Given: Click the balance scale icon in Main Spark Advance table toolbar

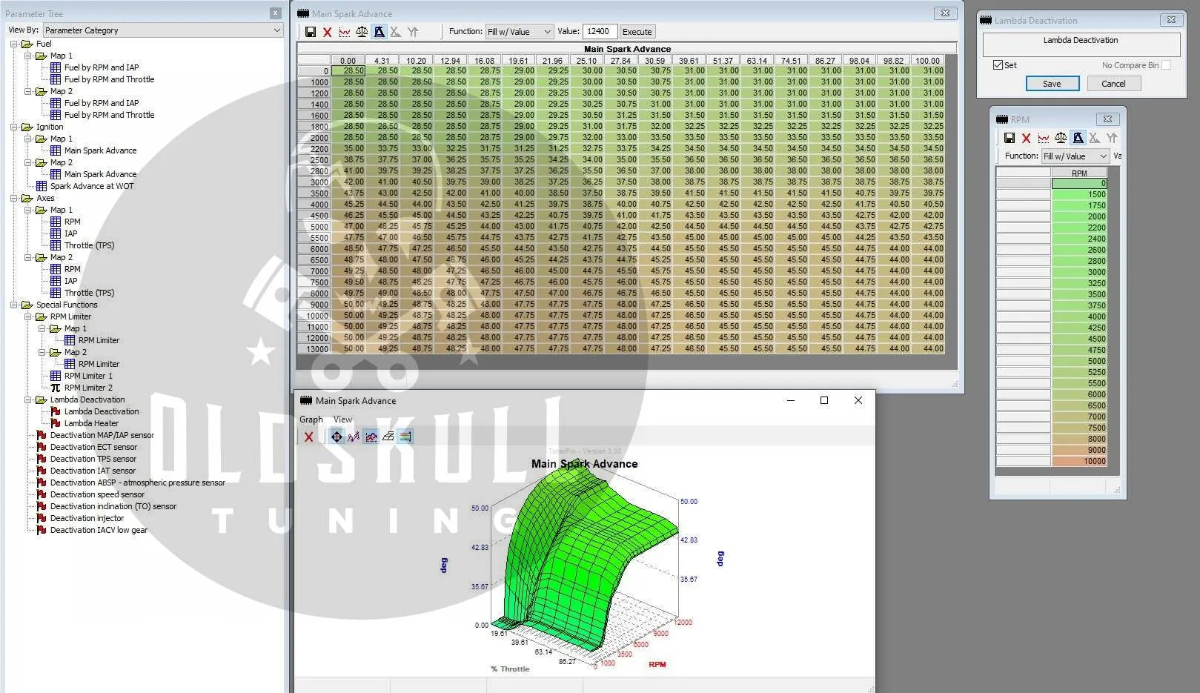Looking at the screenshot, I should coord(362,32).
